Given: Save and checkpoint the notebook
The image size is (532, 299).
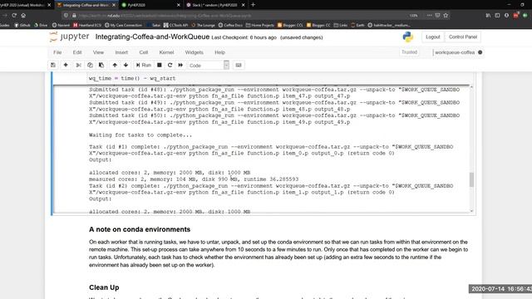Looking at the screenshot, I should pyautogui.click(x=53, y=65).
